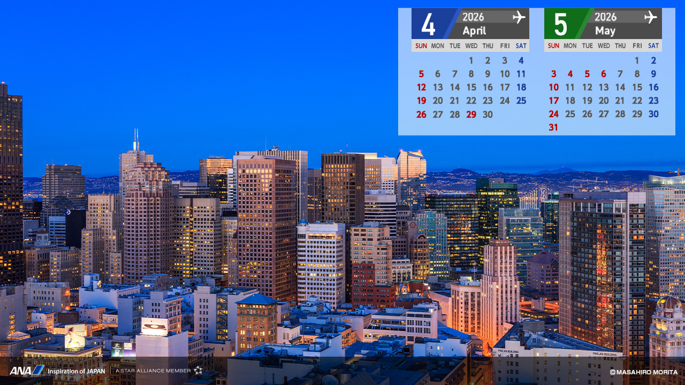Viewport: 685px width, 385px height.
Task: Click the airplane icon in April header
Action: click(x=519, y=17)
